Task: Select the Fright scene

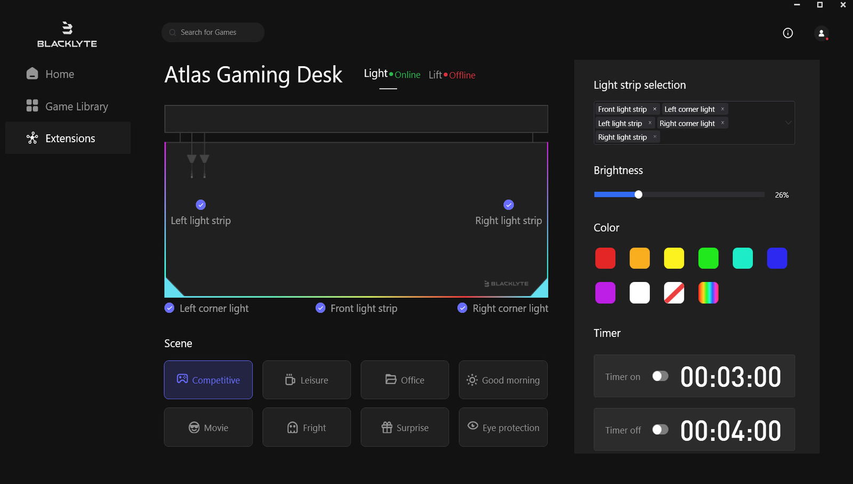Action: pos(307,427)
